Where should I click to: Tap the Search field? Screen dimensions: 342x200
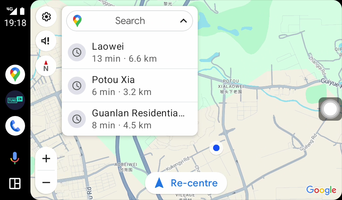130,21
